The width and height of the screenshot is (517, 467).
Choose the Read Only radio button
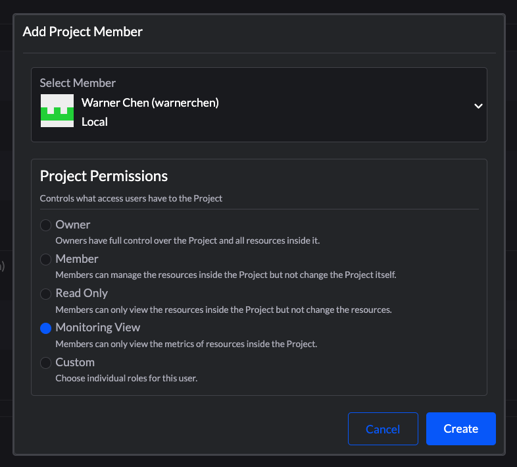tap(45, 294)
